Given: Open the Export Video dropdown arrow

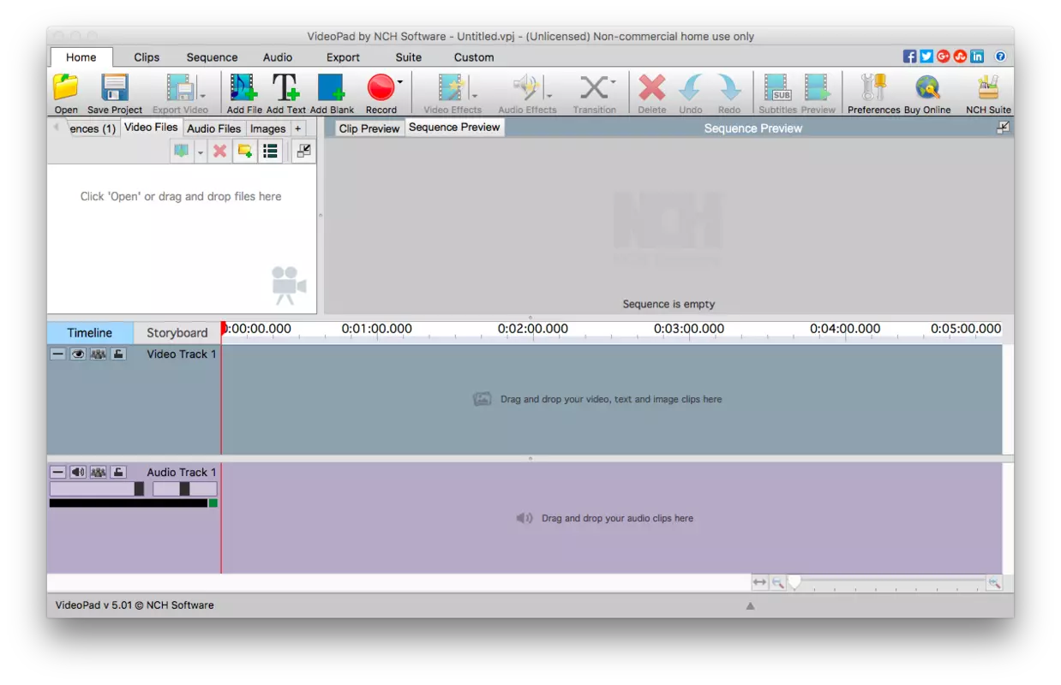Looking at the screenshot, I should (202, 95).
